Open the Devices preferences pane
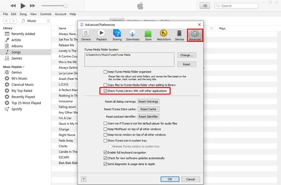The image size is (281, 185). 179,35
